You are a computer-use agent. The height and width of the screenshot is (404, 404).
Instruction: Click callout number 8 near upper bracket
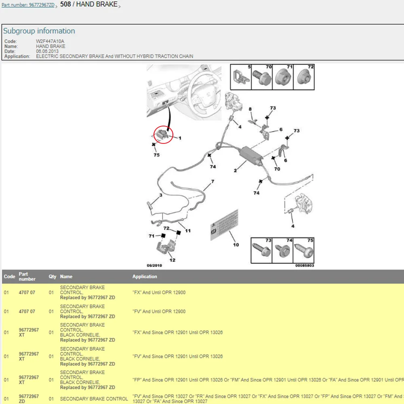click(x=250, y=109)
